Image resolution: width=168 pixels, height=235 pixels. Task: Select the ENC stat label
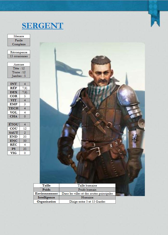pyautogui.click(x=14, y=140)
